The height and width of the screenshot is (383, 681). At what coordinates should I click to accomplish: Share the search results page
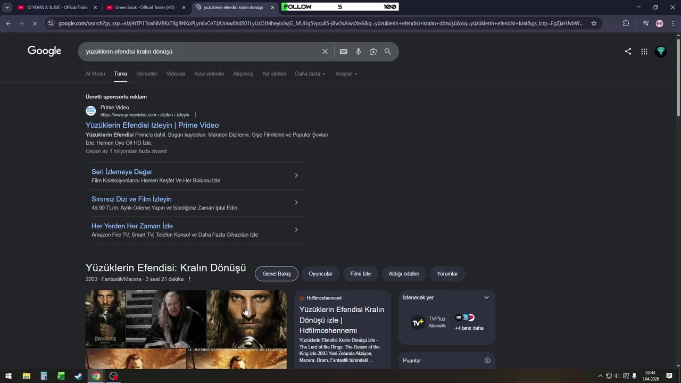628,52
